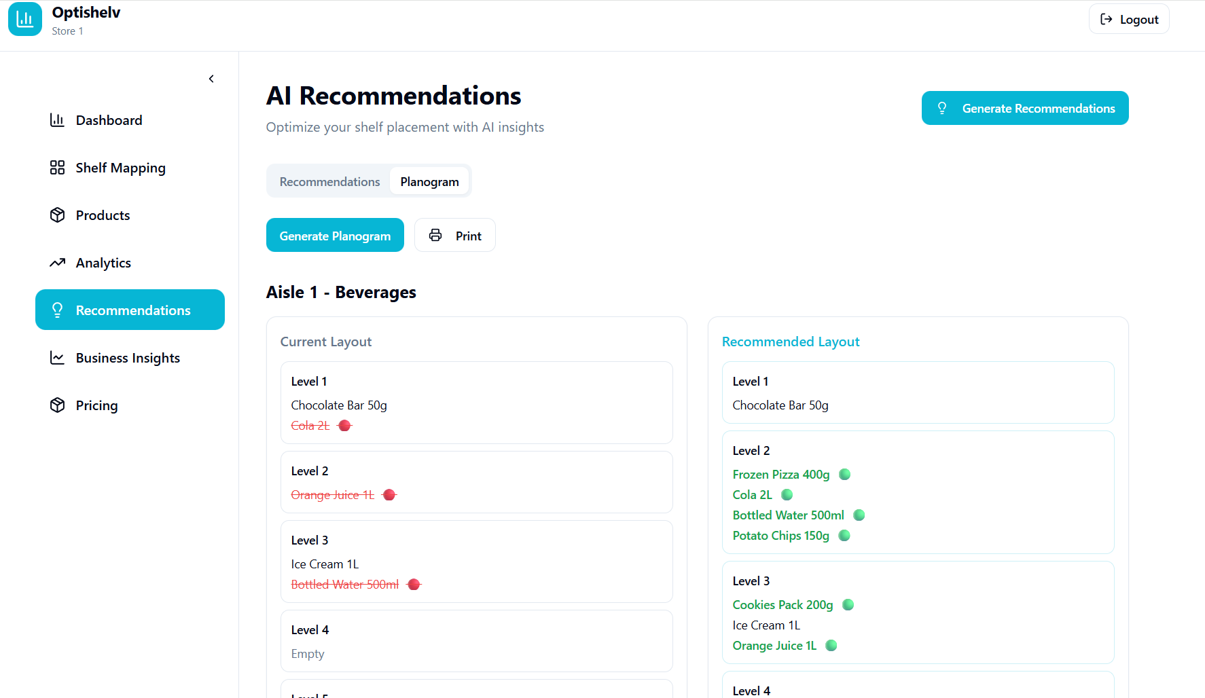This screenshot has height=698, width=1205.
Task: Click the printer icon on the Print button
Action: [x=435, y=235]
